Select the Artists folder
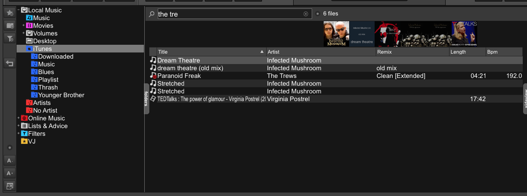 pos(38,103)
